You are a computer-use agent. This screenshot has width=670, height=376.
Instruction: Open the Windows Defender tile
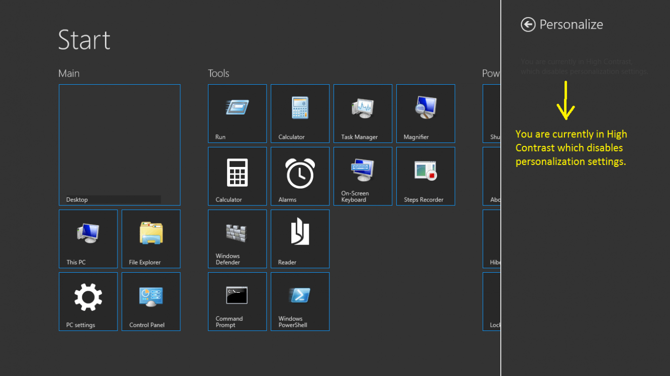click(237, 239)
